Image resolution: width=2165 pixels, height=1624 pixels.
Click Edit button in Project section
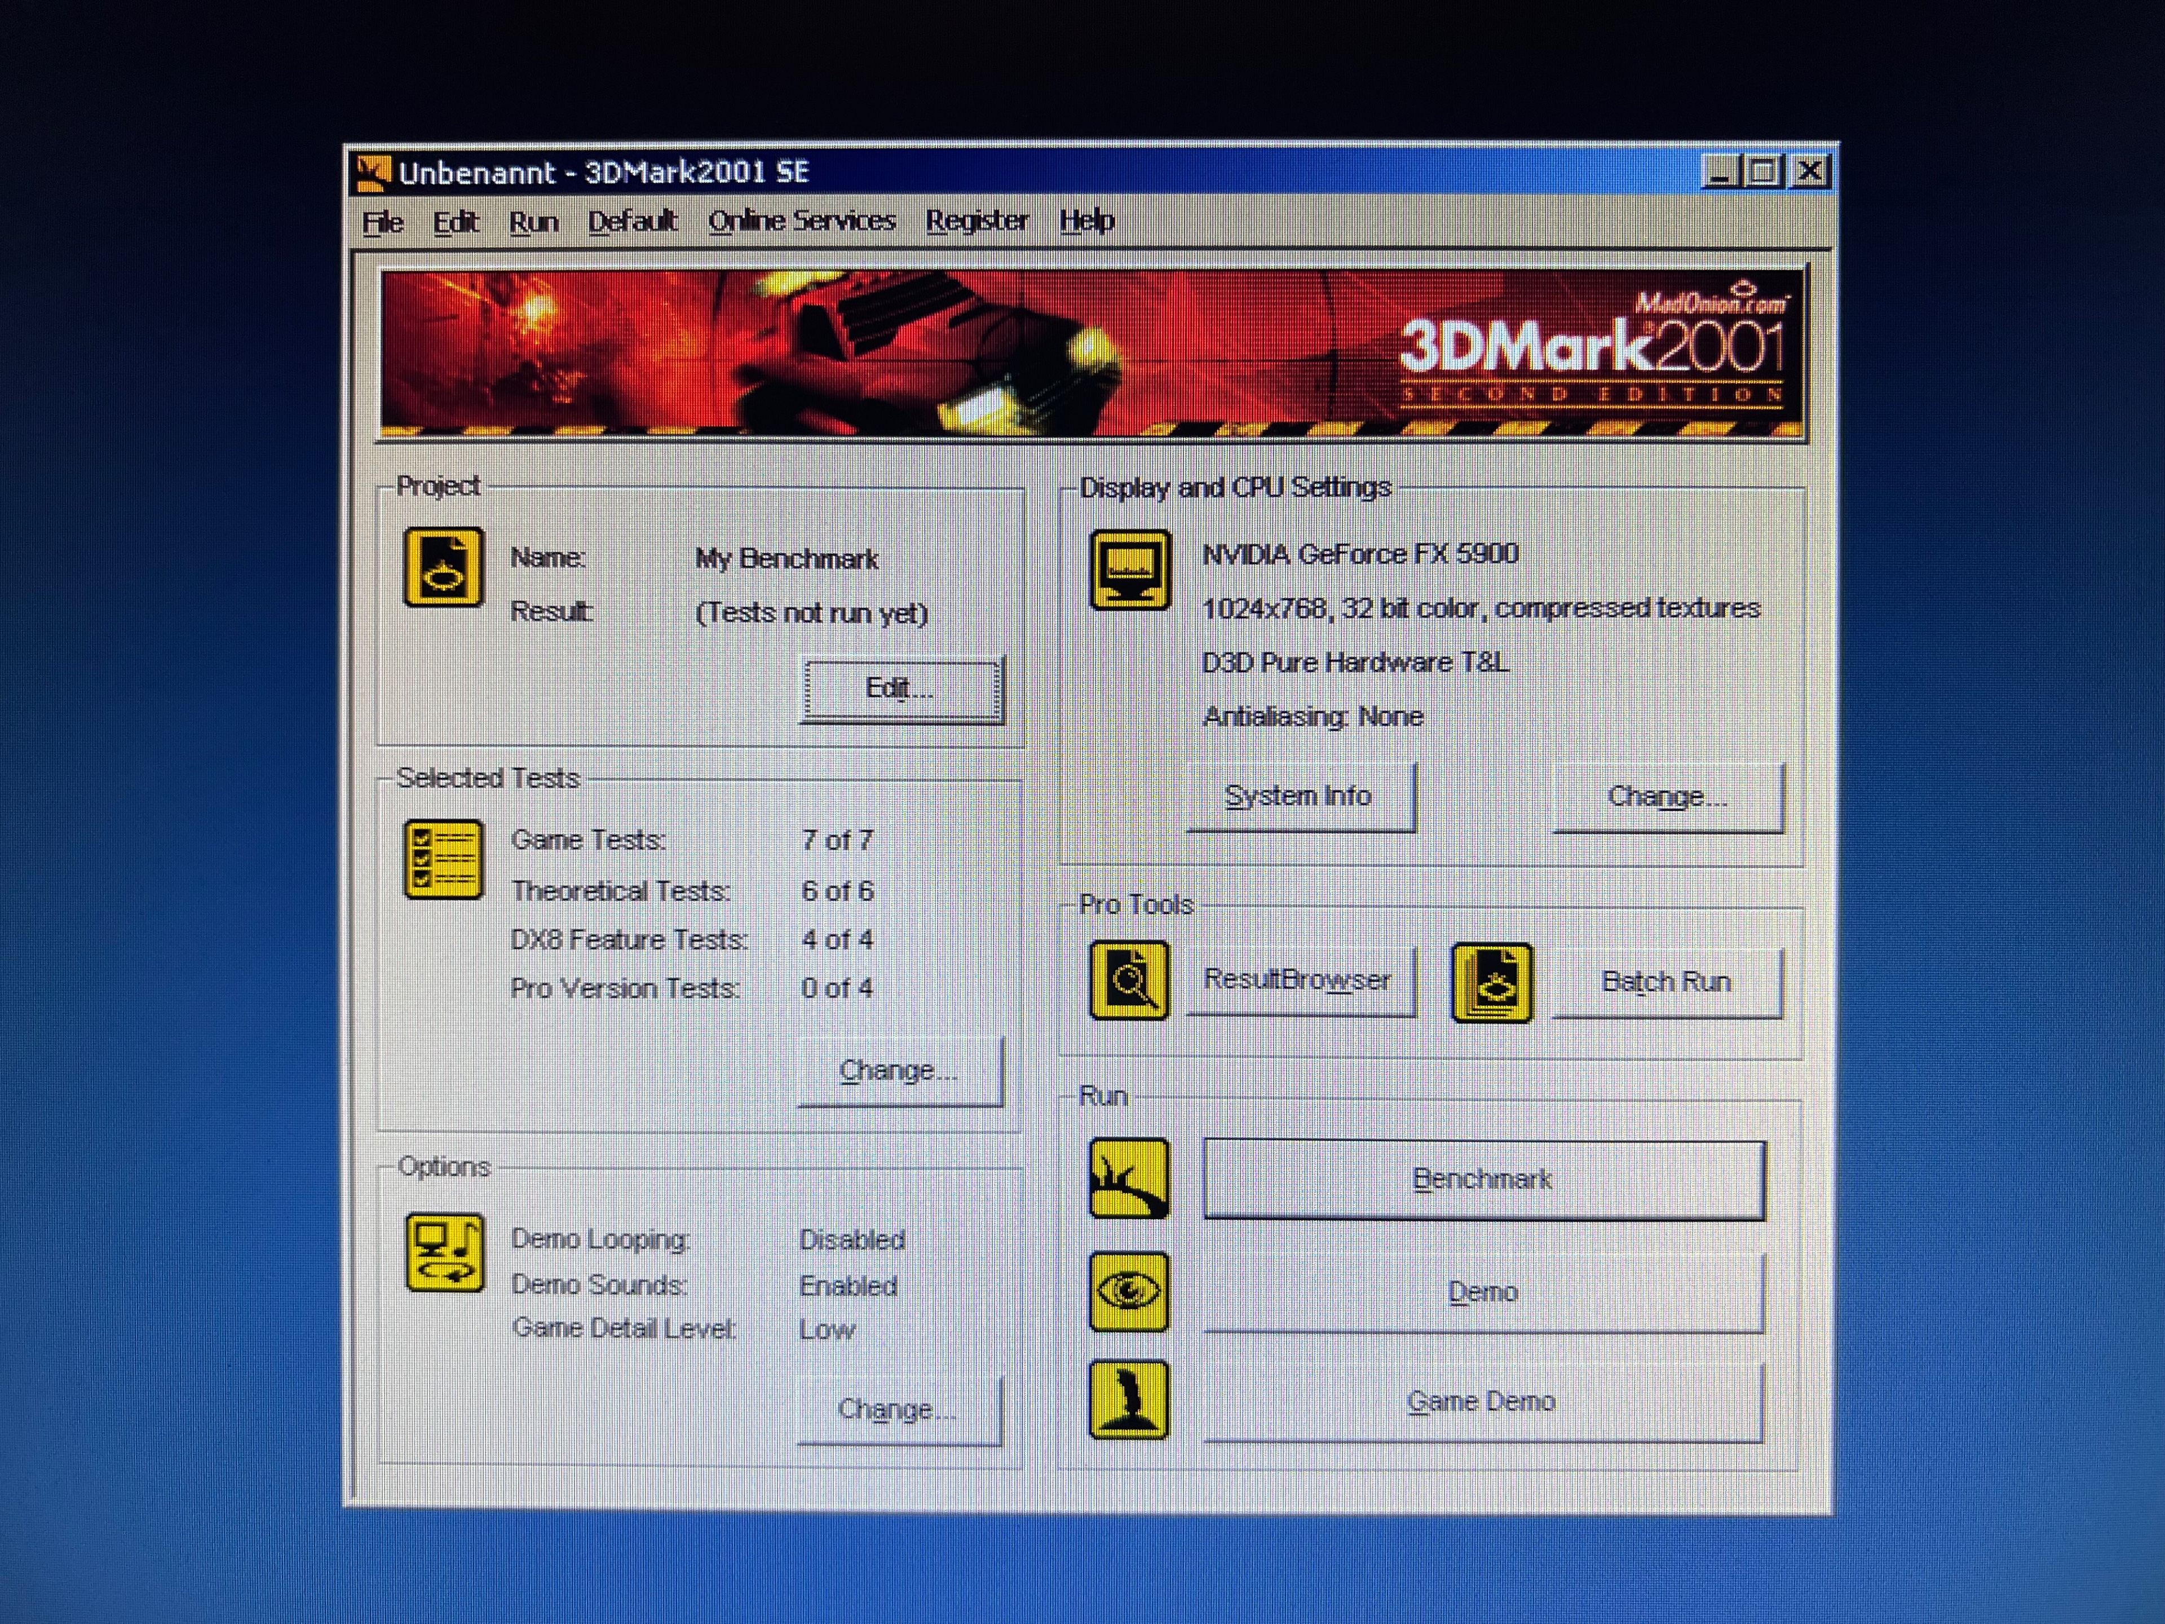coord(900,689)
